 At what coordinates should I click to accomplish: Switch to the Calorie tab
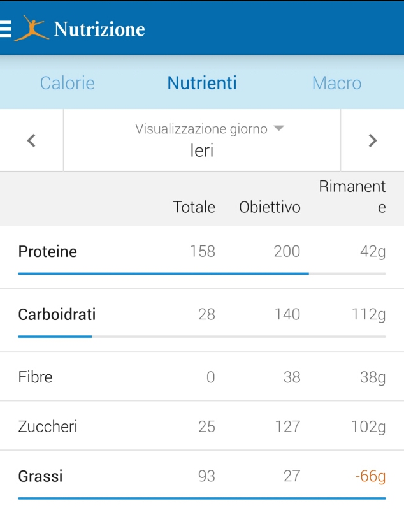coord(68,83)
